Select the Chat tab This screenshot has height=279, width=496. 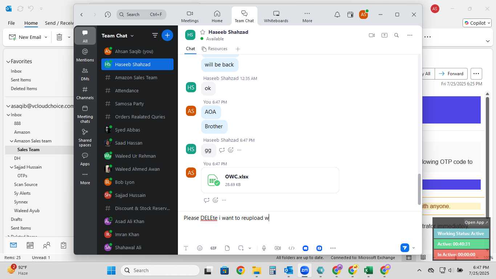[x=191, y=49]
